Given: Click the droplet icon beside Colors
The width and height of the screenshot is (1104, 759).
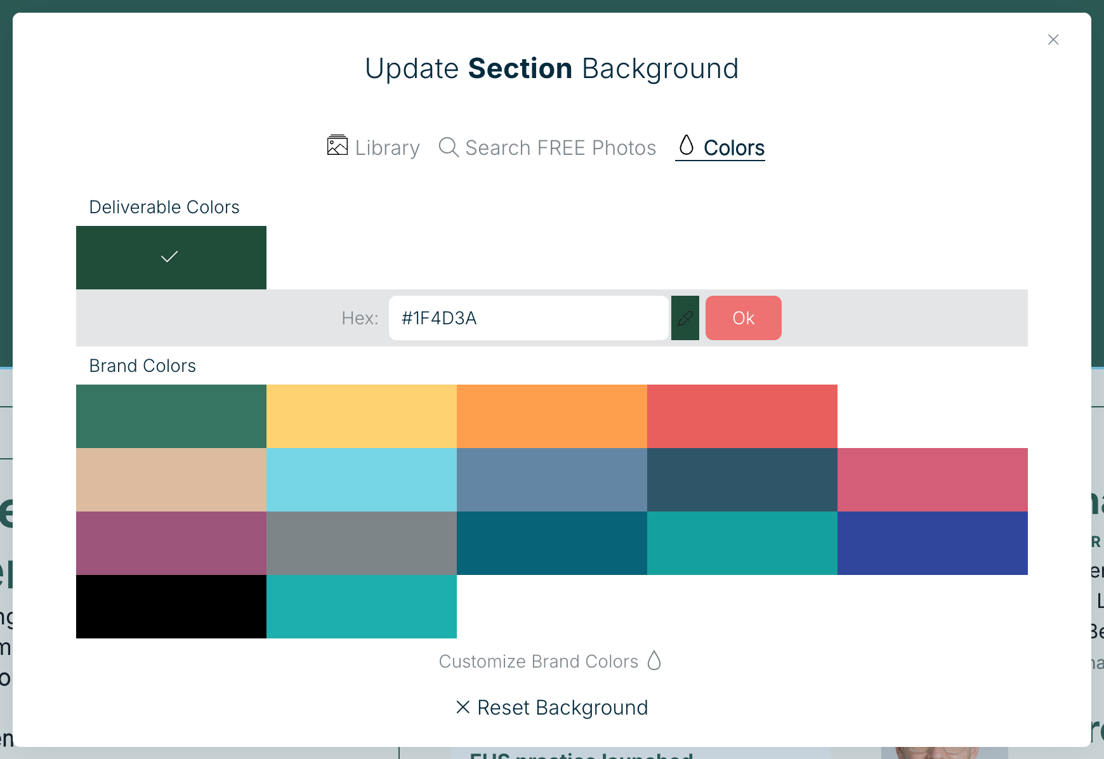Looking at the screenshot, I should point(687,145).
